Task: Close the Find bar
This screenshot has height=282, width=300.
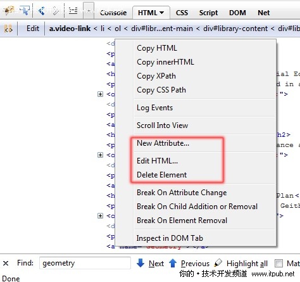Action: 6,263
